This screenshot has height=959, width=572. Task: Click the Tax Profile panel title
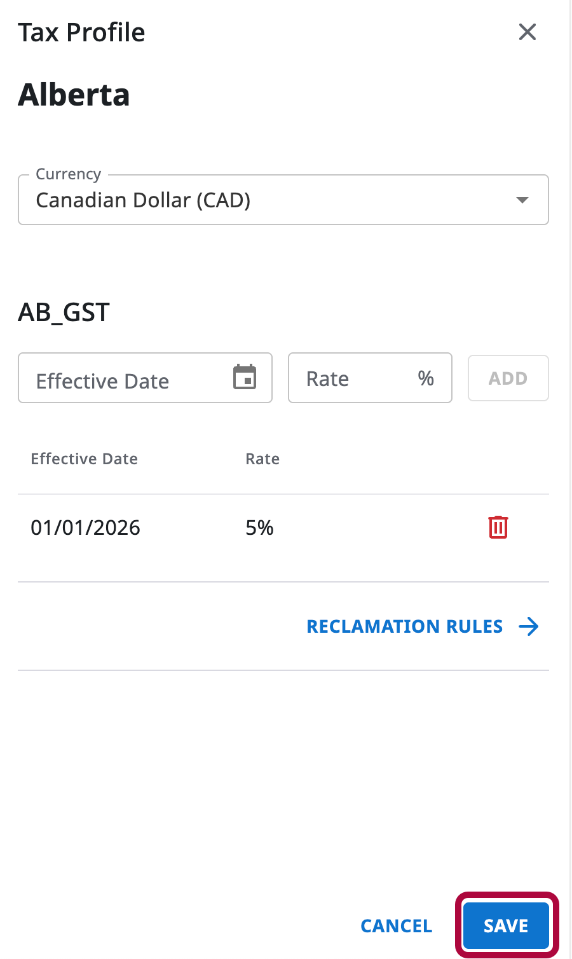81,32
